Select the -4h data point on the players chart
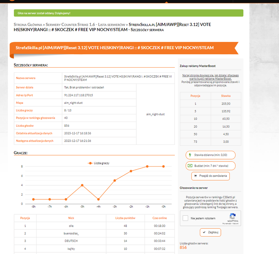 pyautogui.click(x=99, y=199)
